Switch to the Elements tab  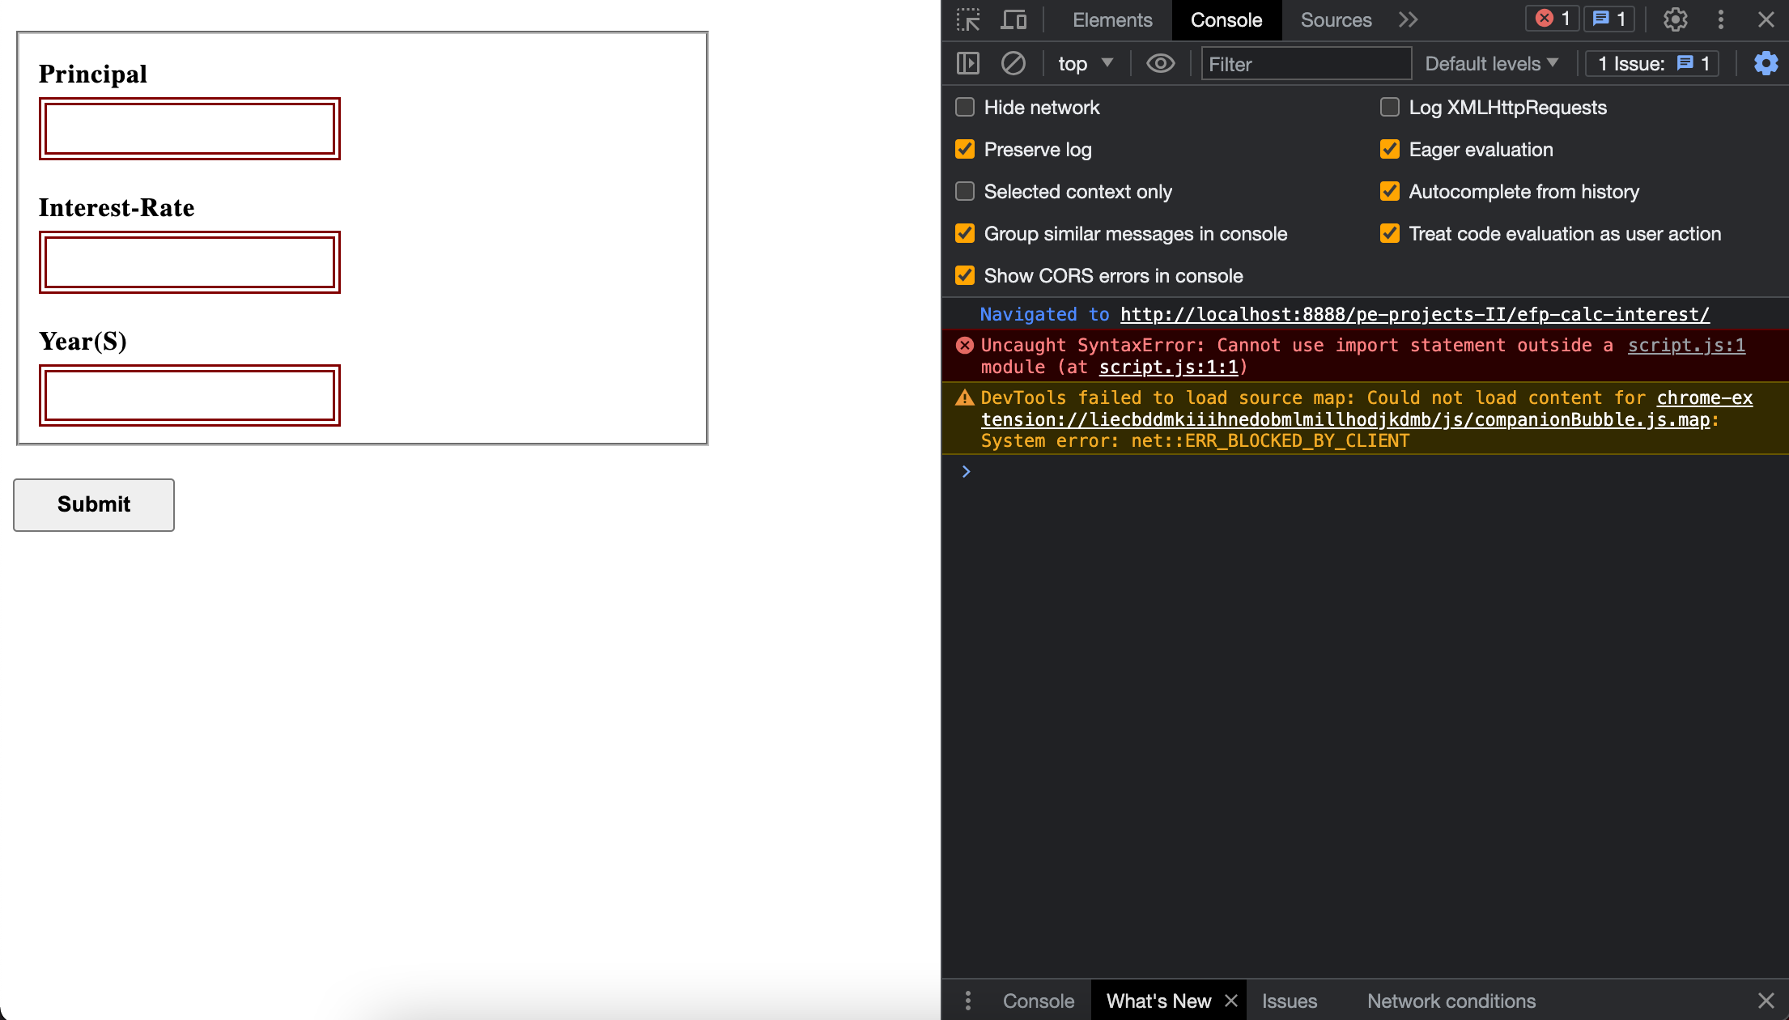(1112, 19)
